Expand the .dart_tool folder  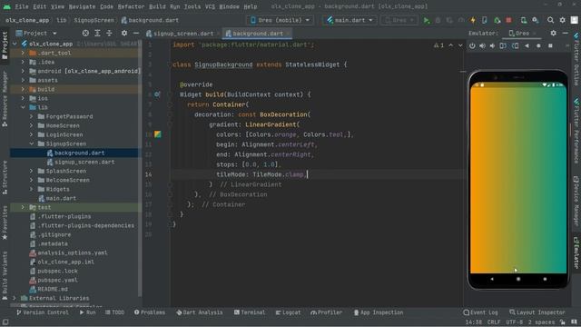[23, 53]
